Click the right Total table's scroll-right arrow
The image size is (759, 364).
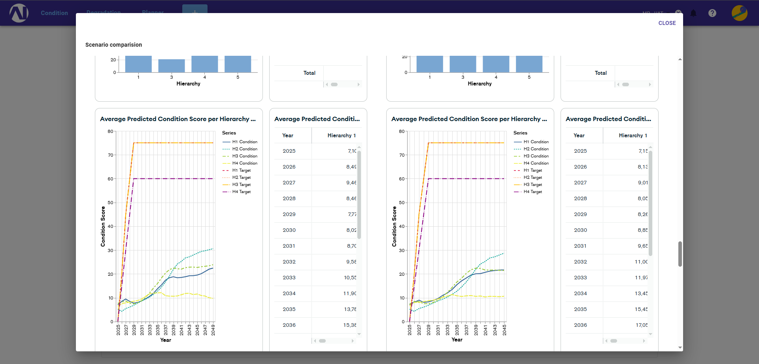pos(650,84)
